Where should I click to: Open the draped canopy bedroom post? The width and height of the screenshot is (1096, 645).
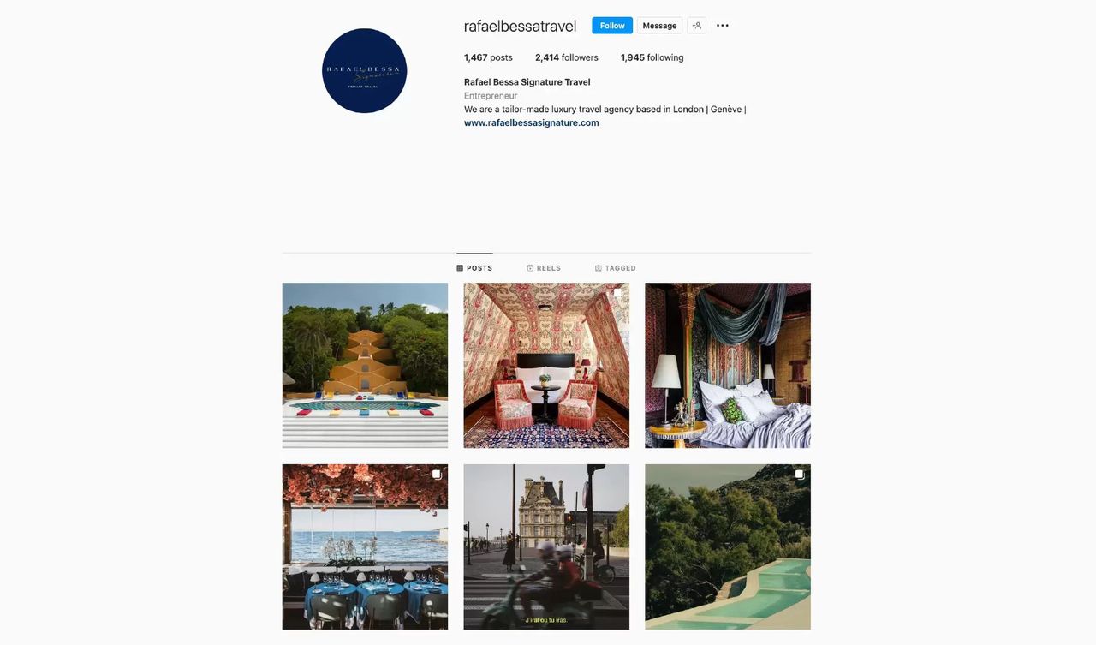728,366
